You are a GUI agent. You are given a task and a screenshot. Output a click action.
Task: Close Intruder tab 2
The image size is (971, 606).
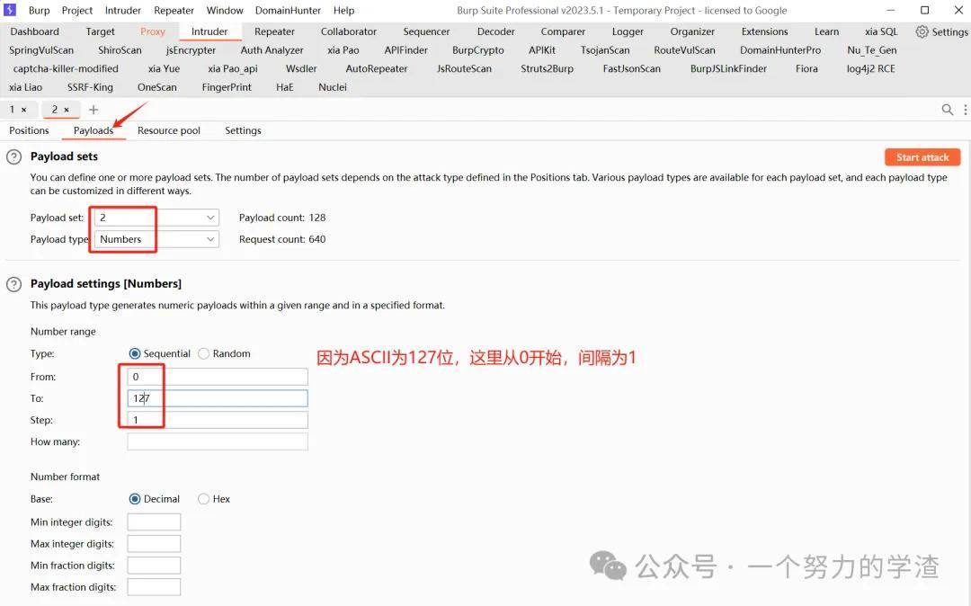67,110
